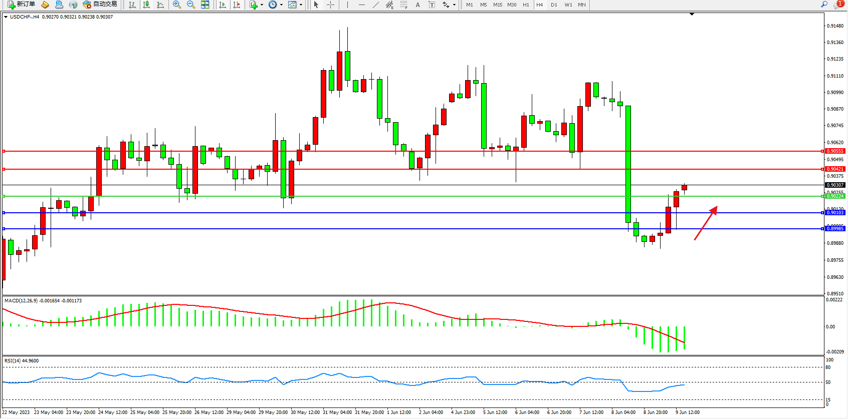Click the 0.90555 red line price label
This screenshot has height=419, width=848.
coord(835,151)
